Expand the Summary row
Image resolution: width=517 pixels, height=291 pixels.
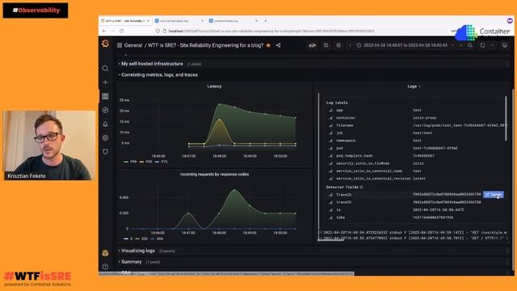click(131, 262)
